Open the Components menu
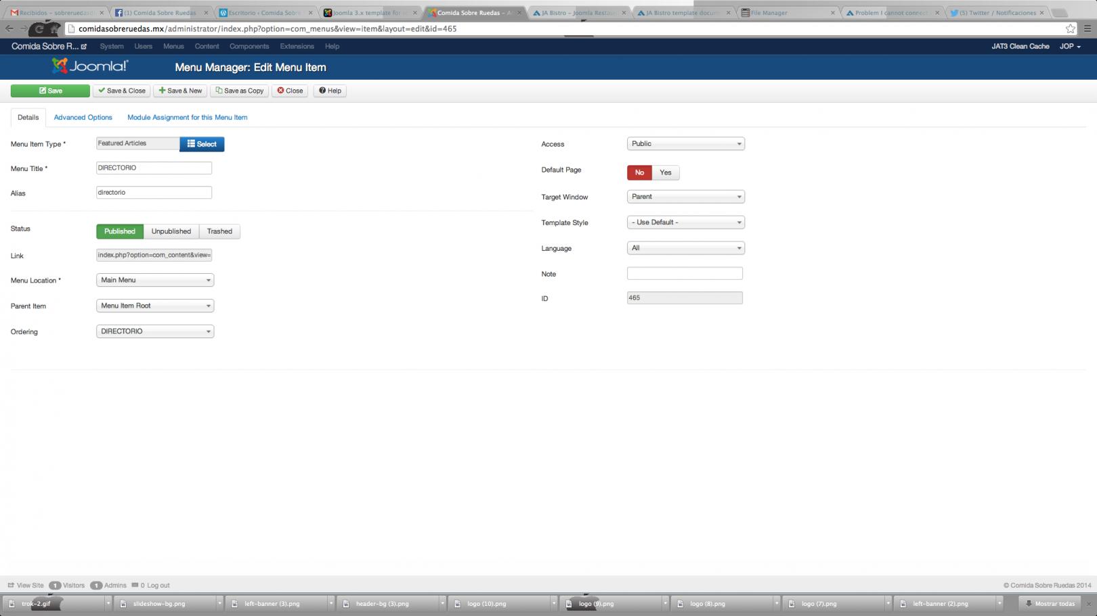 (x=249, y=47)
